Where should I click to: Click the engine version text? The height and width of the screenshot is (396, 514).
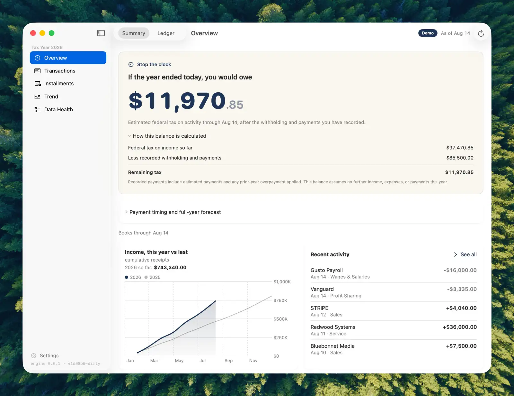pos(65,364)
